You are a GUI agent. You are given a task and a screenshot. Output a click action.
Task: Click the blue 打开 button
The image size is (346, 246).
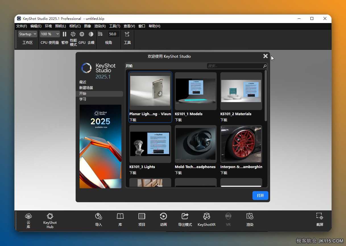coord(260,195)
